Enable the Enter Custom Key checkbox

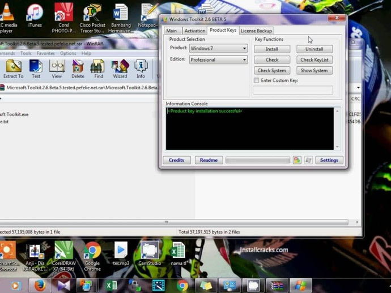tap(256, 80)
